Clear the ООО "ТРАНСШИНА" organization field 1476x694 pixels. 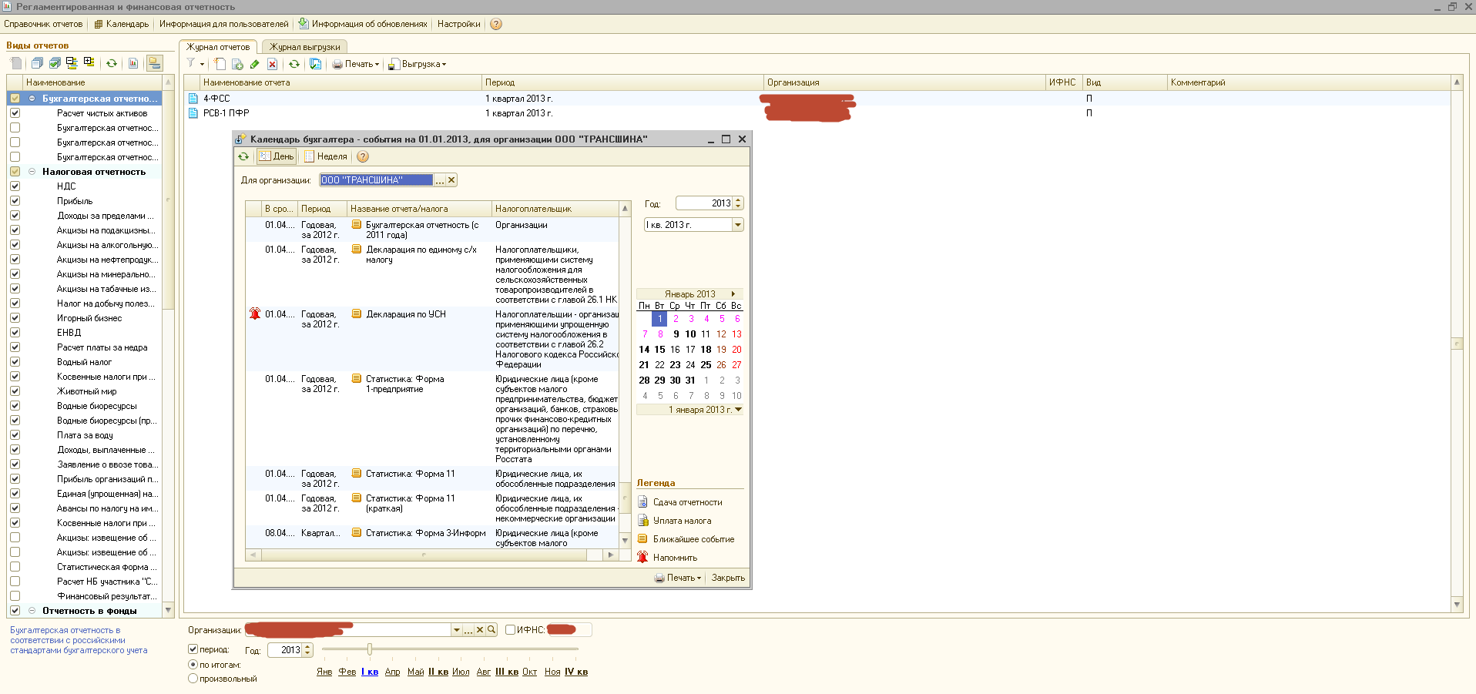(x=451, y=180)
